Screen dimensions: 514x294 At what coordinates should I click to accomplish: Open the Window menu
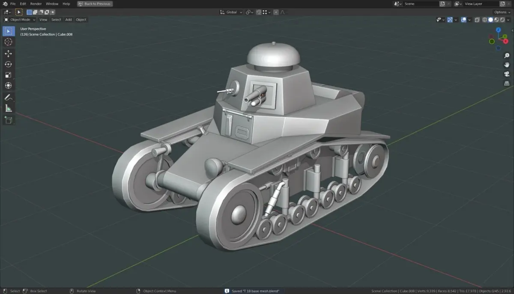(x=52, y=4)
